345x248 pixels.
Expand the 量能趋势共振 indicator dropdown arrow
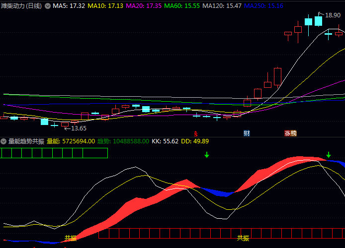point(3,141)
